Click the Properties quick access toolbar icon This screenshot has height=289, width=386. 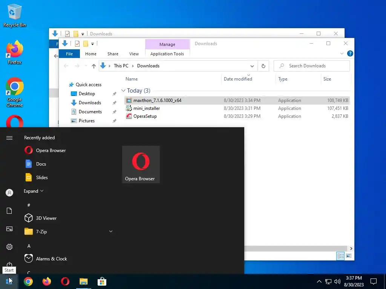(x=77, y=44)
